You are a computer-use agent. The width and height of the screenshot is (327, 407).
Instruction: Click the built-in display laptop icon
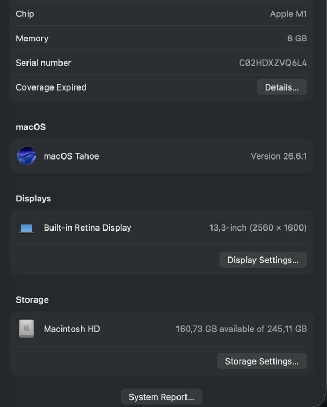[x=26, y=228]
